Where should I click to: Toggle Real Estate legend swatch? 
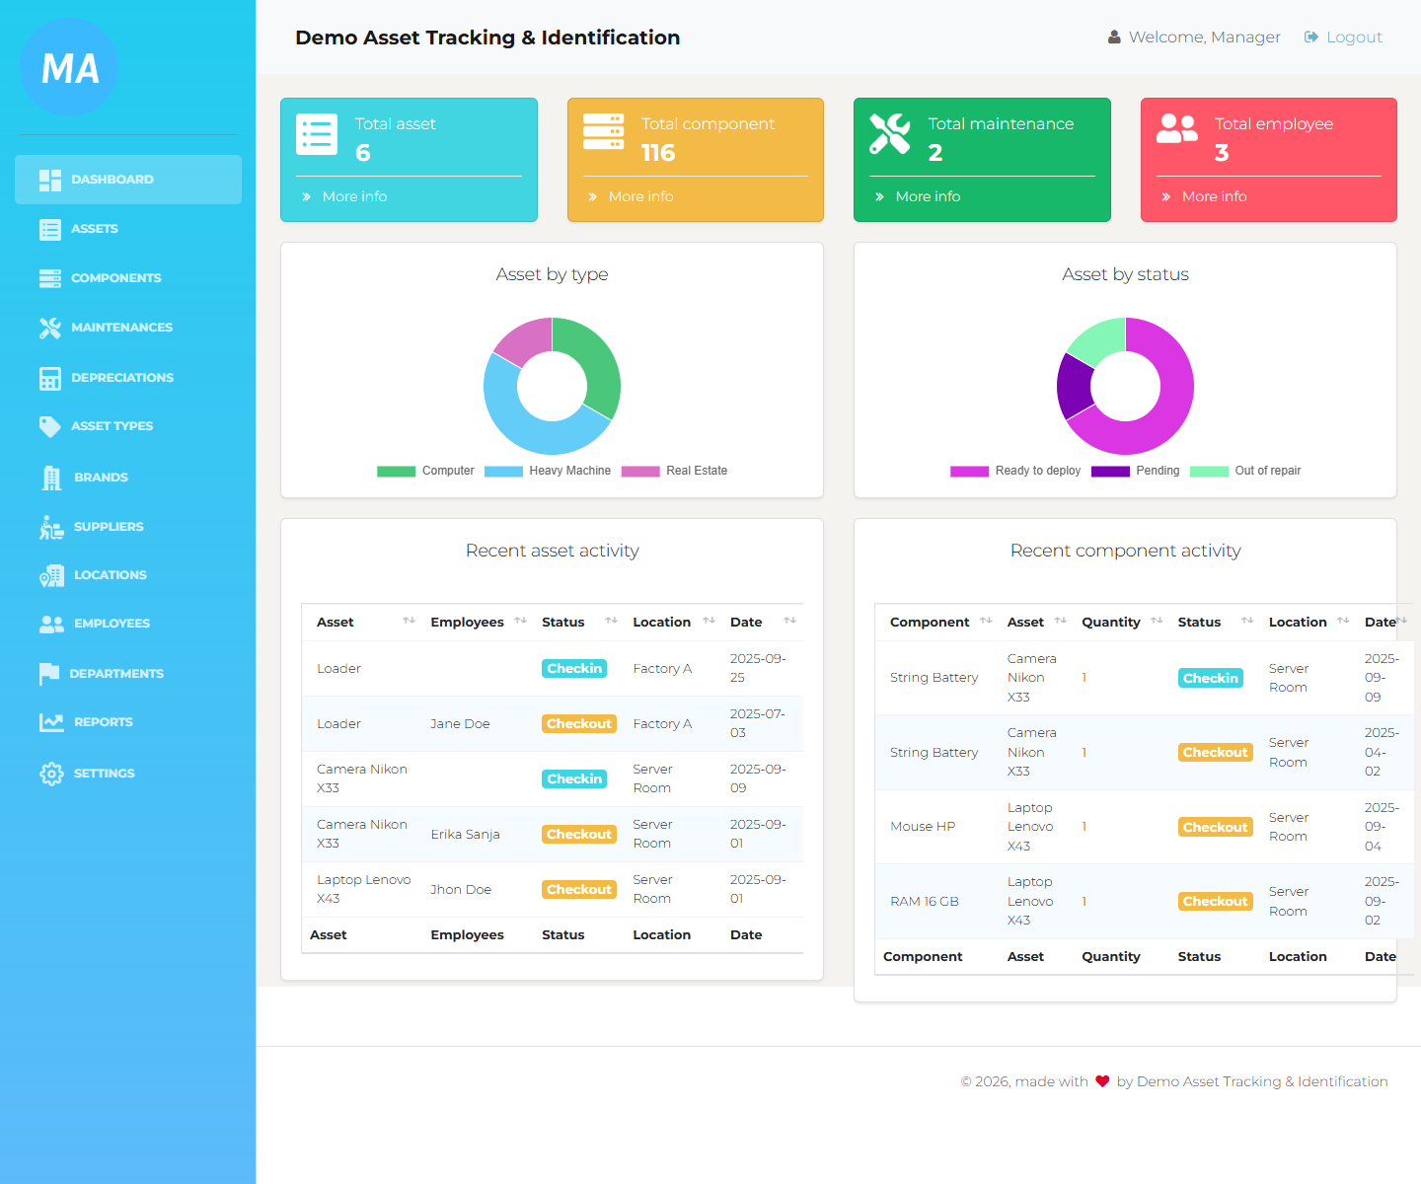(x=639, y=472)
